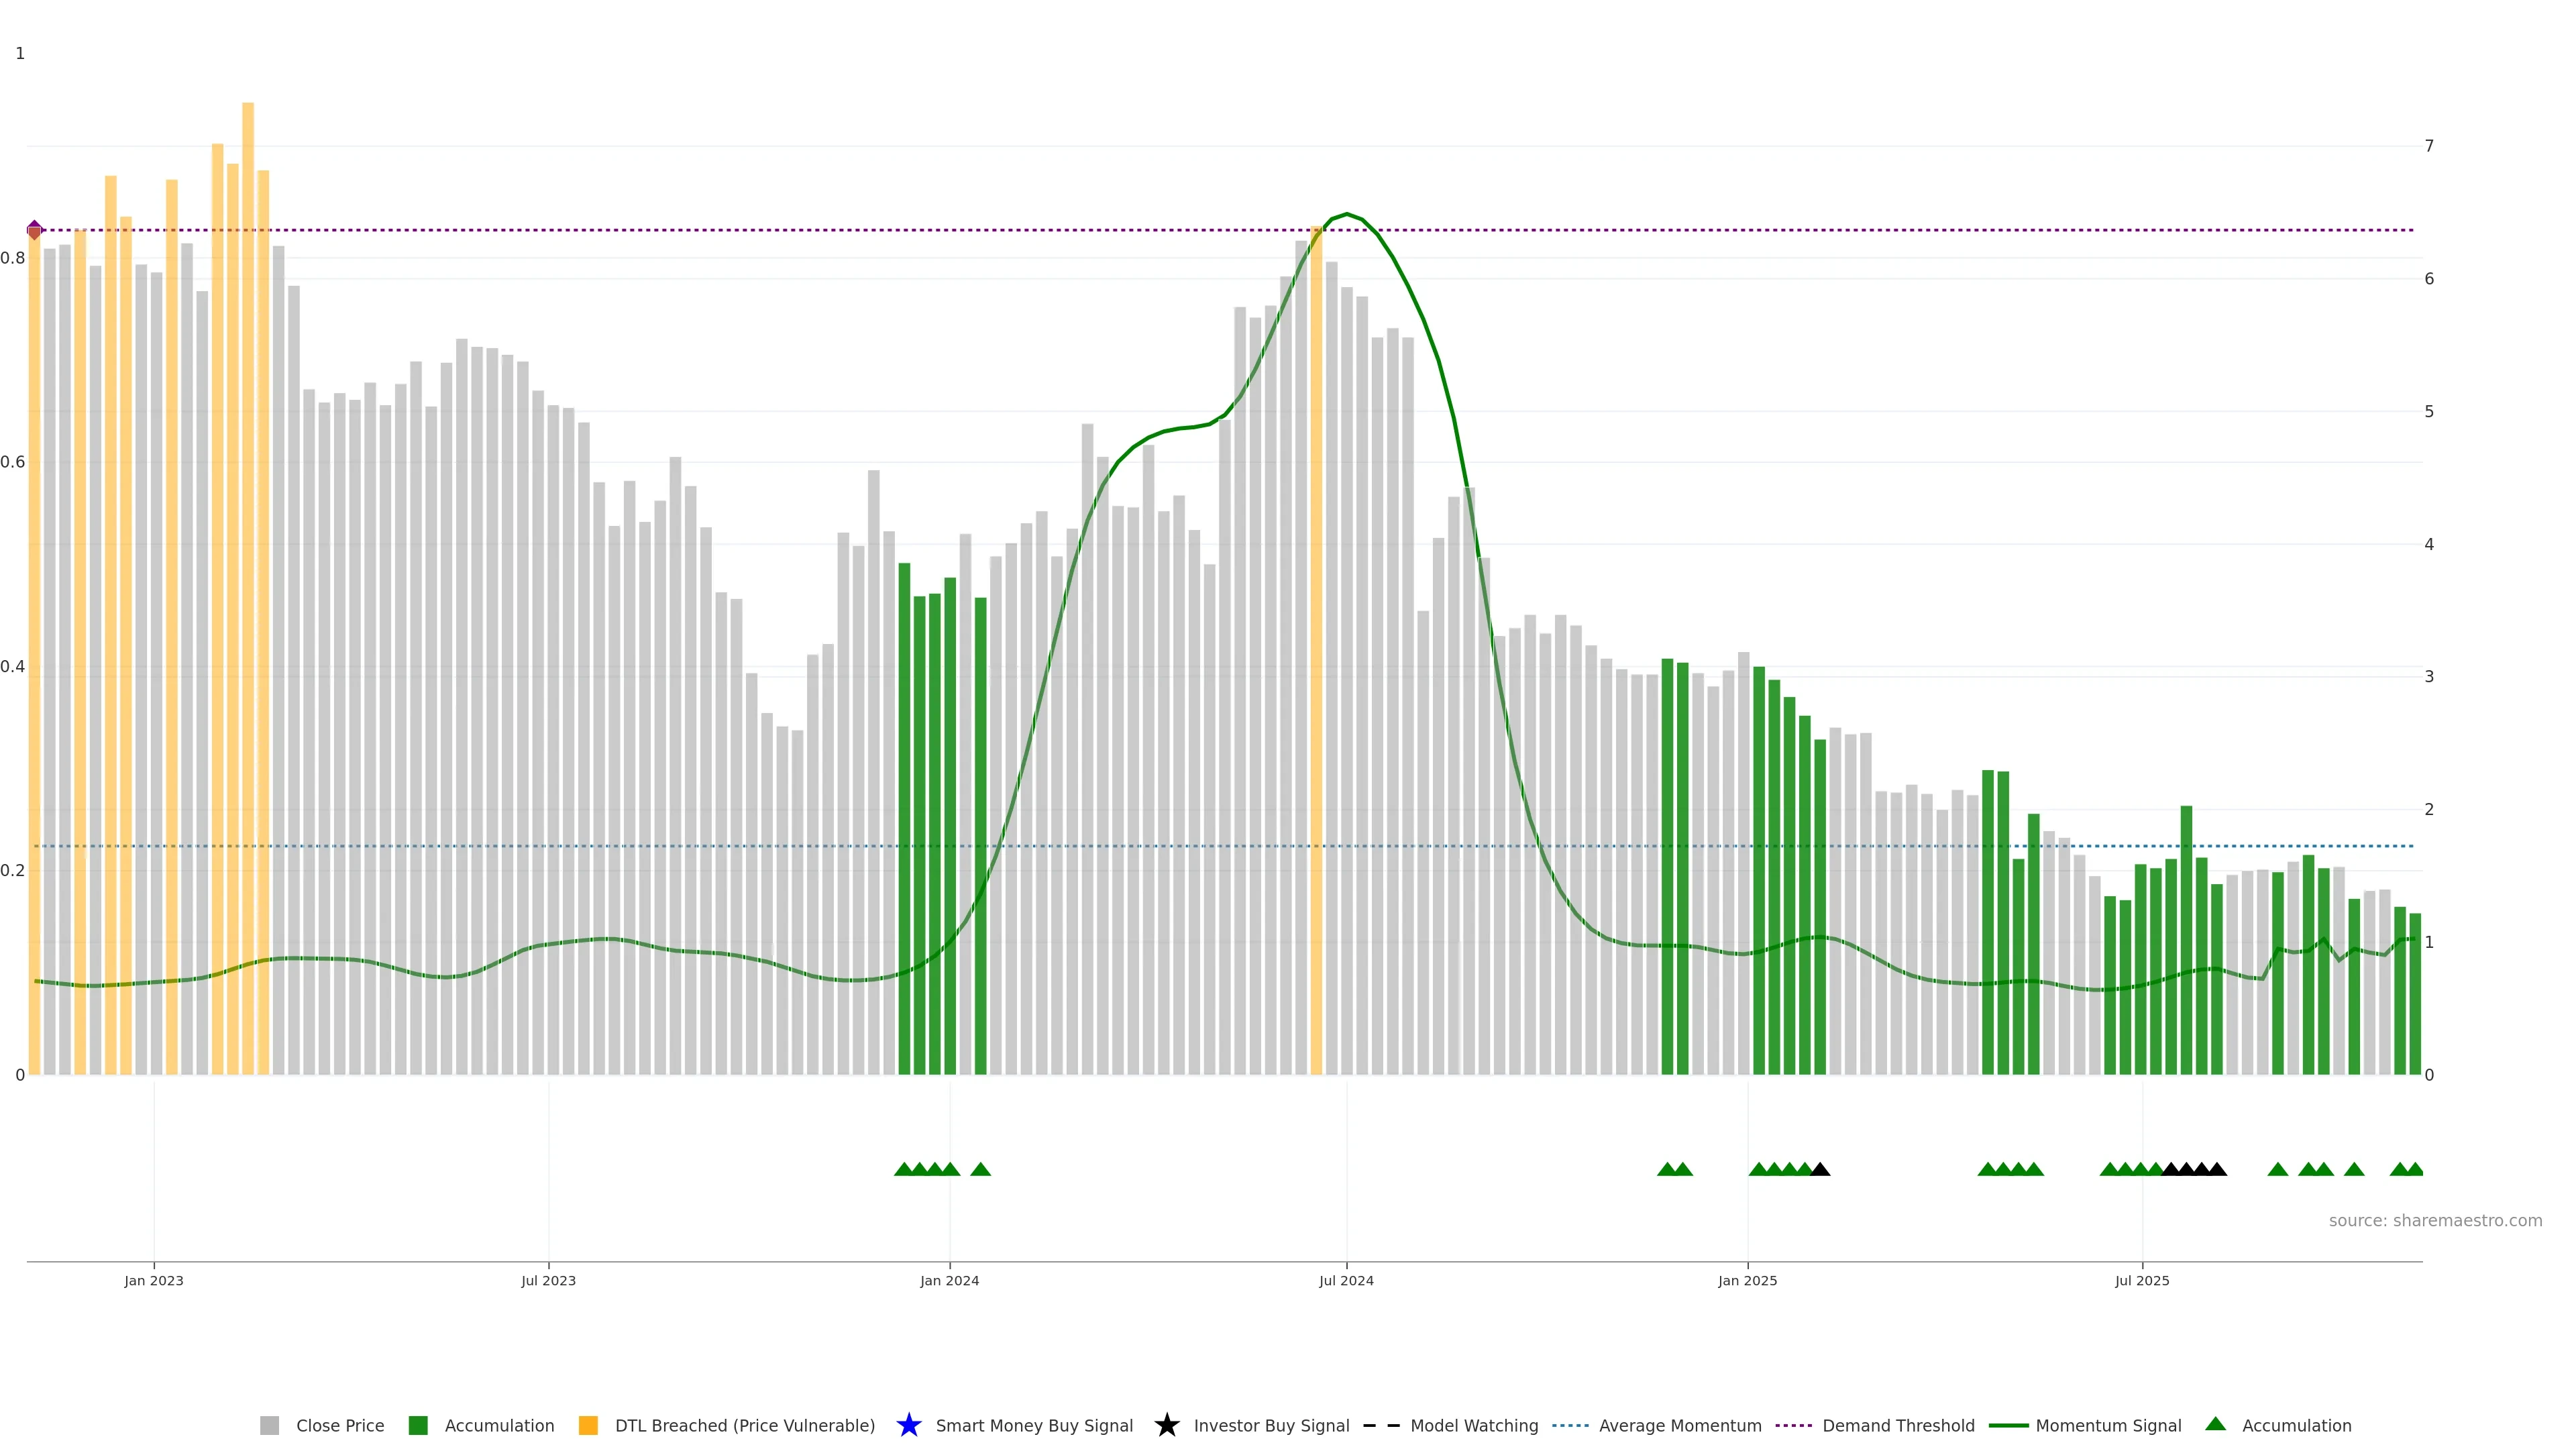Click the purple diamond at Demand Threshold start
2576x1449 pixels.
(35, 230)
